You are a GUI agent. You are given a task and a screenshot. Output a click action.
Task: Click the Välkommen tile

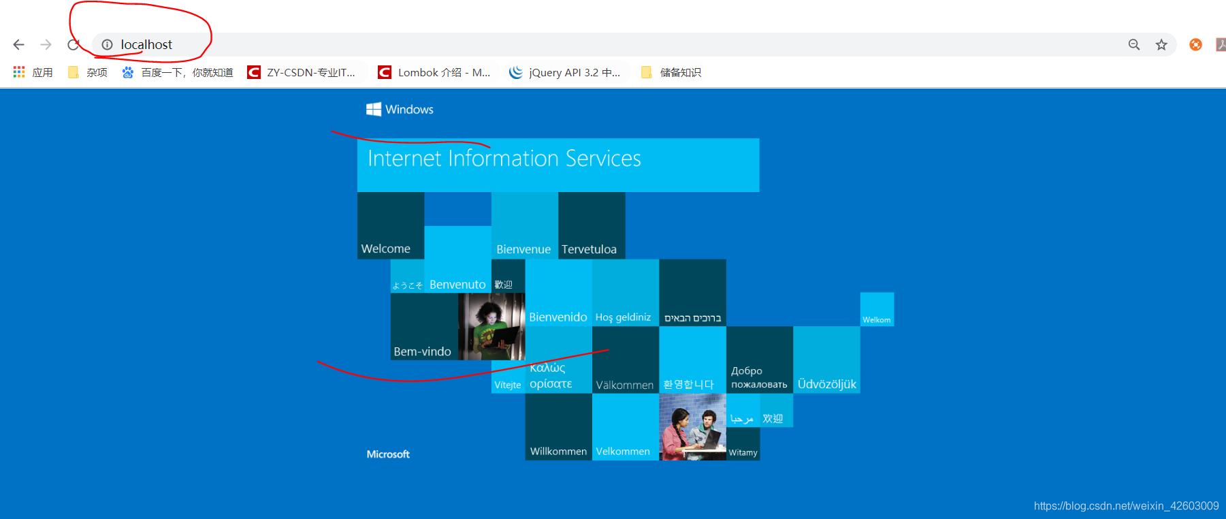pyautogui.click(x=626, y=360)
